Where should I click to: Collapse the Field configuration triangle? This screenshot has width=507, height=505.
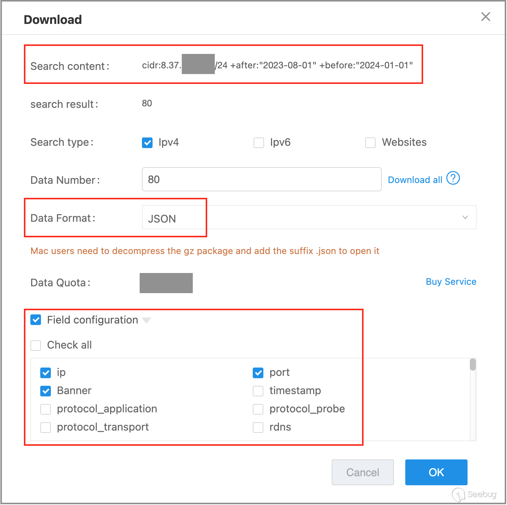click(x=146, y=320)
